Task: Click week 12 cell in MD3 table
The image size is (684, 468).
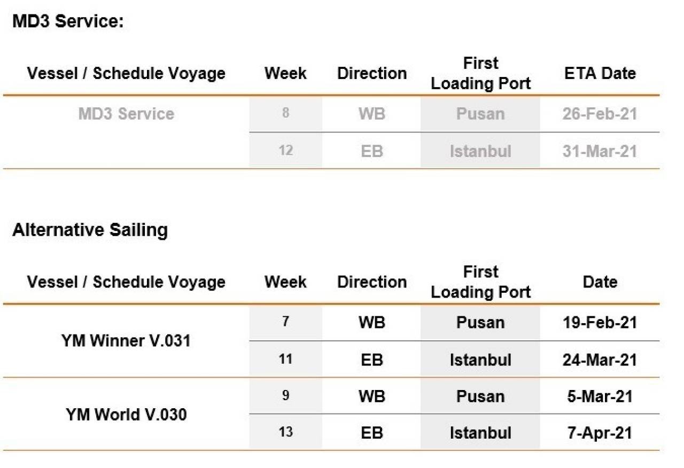Action: click(x=286, y=151)
